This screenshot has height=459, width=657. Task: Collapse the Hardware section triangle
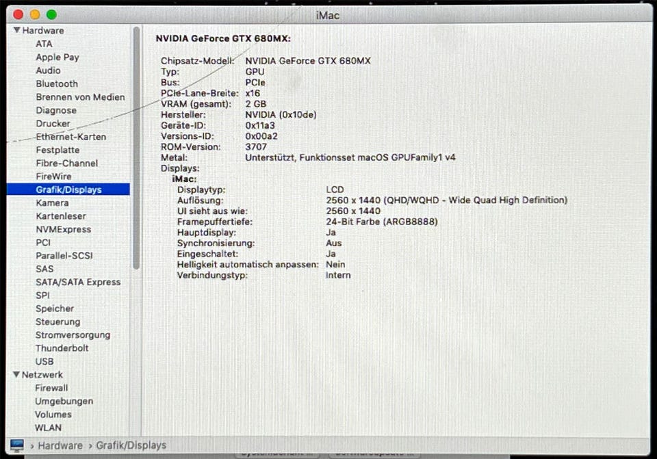(x=16, y=30)
